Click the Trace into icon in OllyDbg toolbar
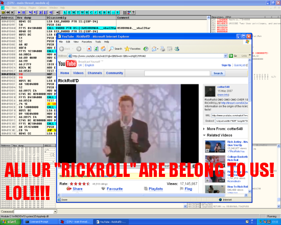 coord(41,12)
